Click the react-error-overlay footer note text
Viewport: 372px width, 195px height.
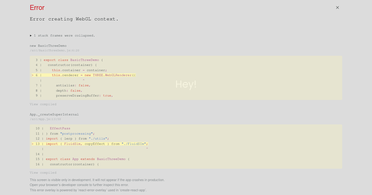88,190
